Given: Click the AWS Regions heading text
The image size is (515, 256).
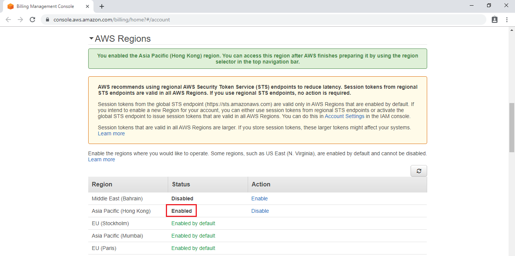Looking at the screenshot, I should 123,39.
